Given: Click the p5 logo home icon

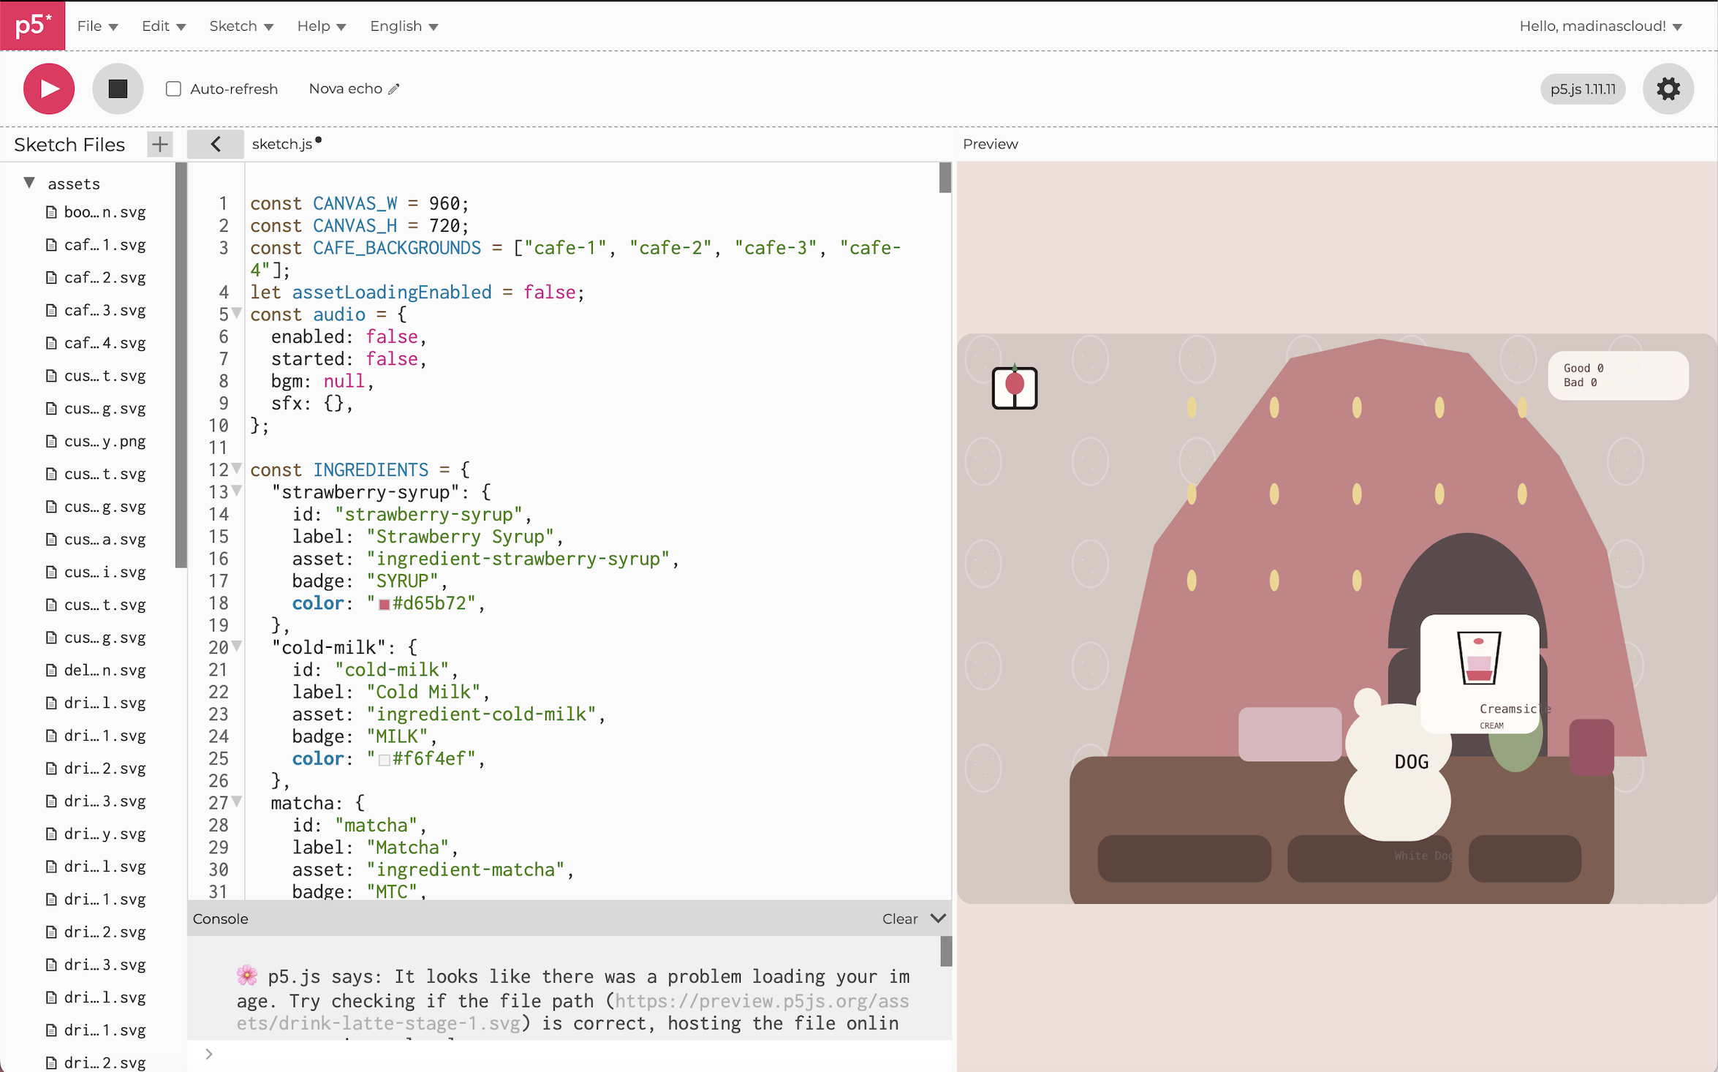Looking at the screenshot, I should coord(32,26).
